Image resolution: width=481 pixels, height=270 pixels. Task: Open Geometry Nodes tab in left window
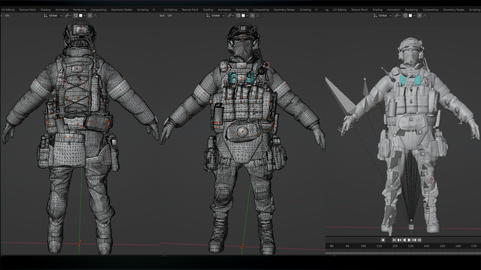[x=122, y=10]
